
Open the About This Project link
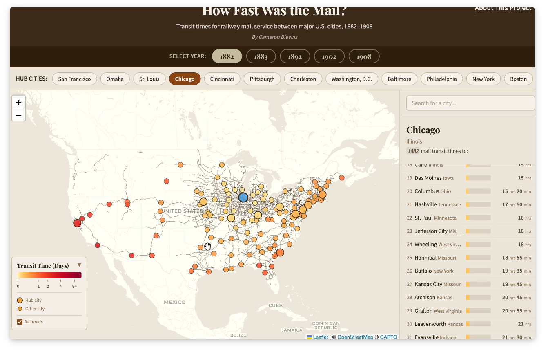(x=503, y=9)
